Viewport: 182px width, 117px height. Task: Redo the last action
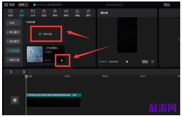tap(18, 72)
